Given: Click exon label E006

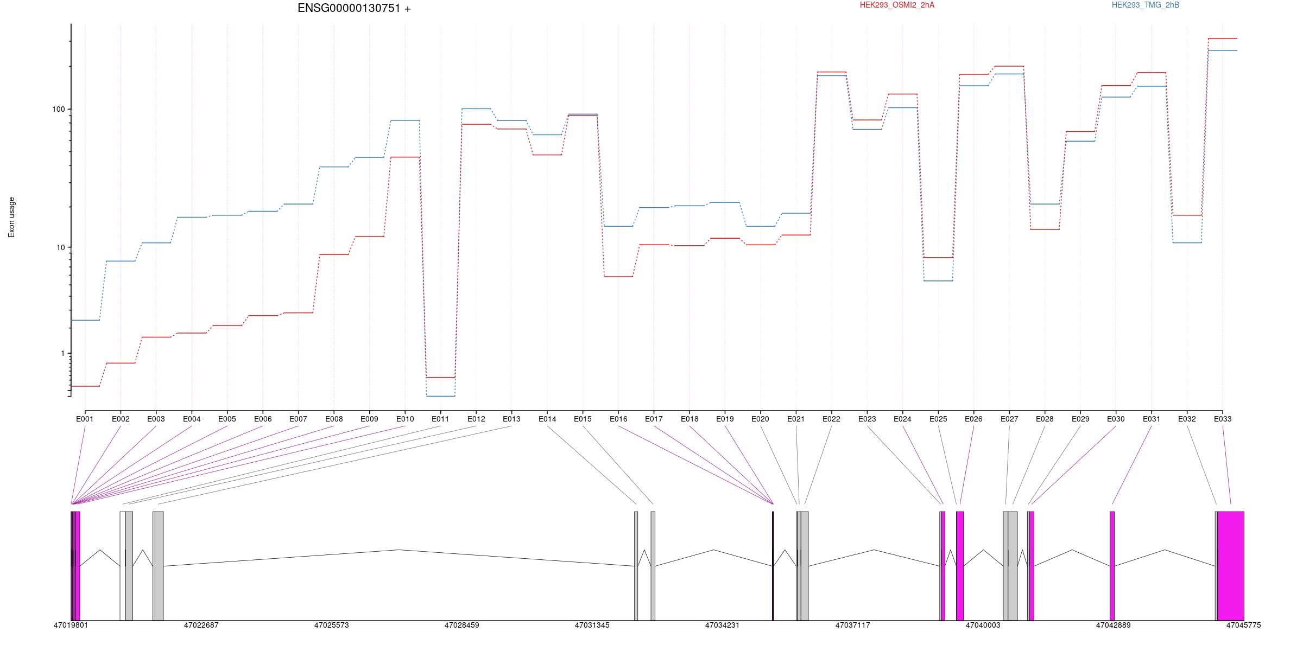Looking at the screenshot, I should pos(263,419).
